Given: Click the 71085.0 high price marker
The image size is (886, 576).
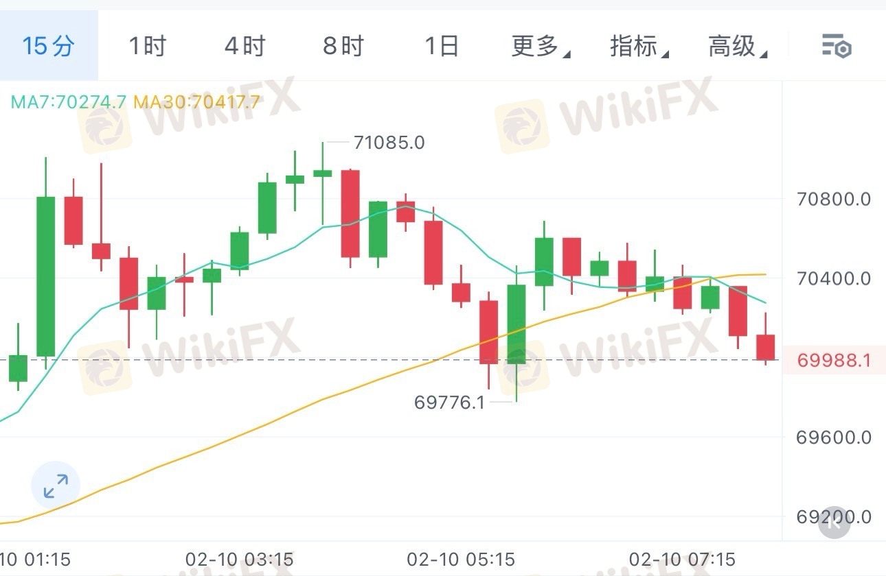Looking at the screenshot, I should pyautogui.click(x=389, y=143).
